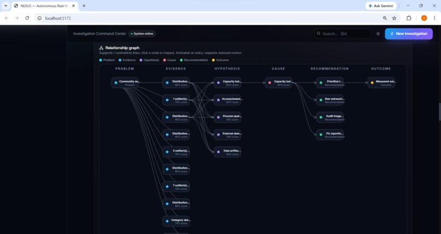
Task: Click the RECOMMENDATION column header
Action: pos(329,68)
